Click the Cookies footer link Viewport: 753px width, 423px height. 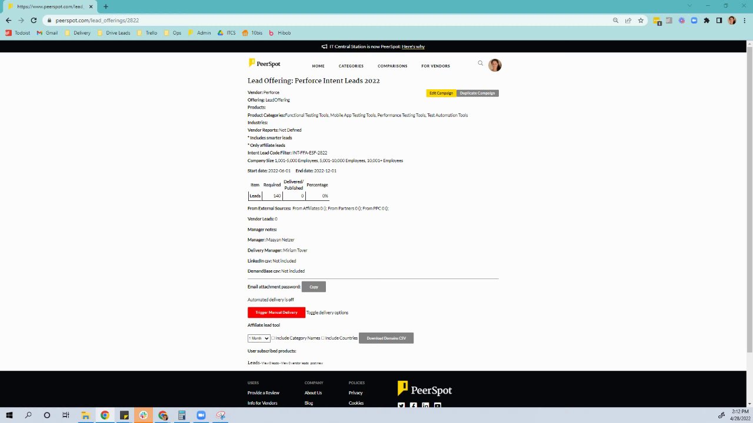pyautogui.click(x=356, y=403)
